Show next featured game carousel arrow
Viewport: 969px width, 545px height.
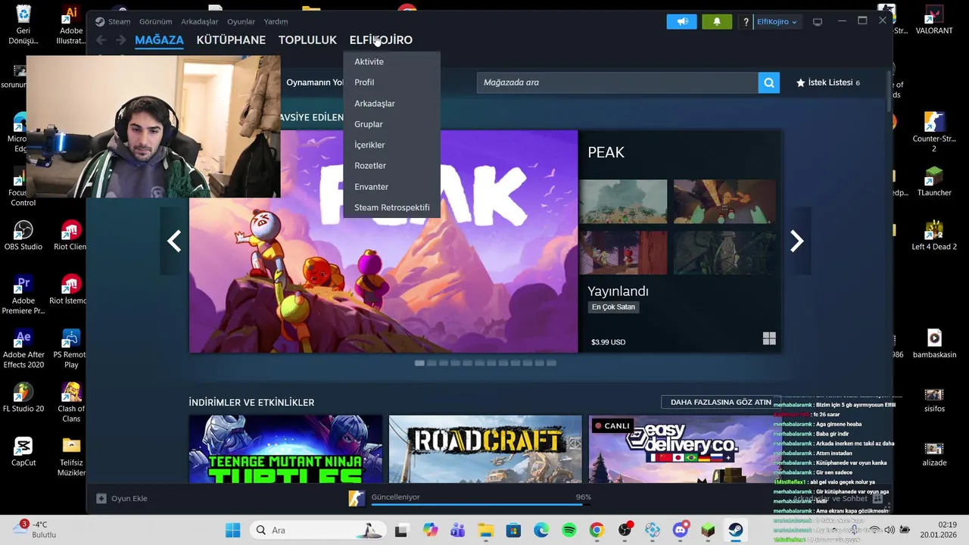point(796,241)
